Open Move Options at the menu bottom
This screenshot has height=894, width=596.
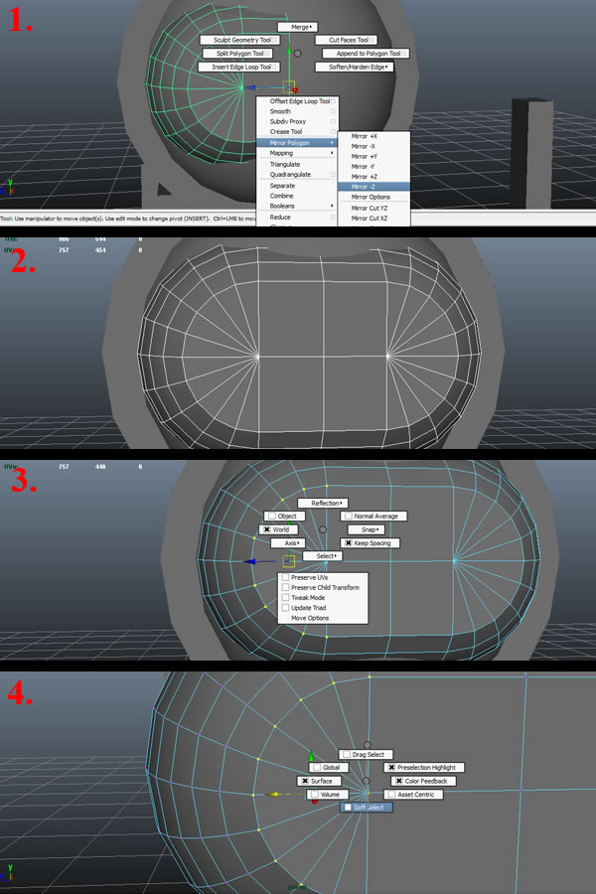click(x=310, y=618)
